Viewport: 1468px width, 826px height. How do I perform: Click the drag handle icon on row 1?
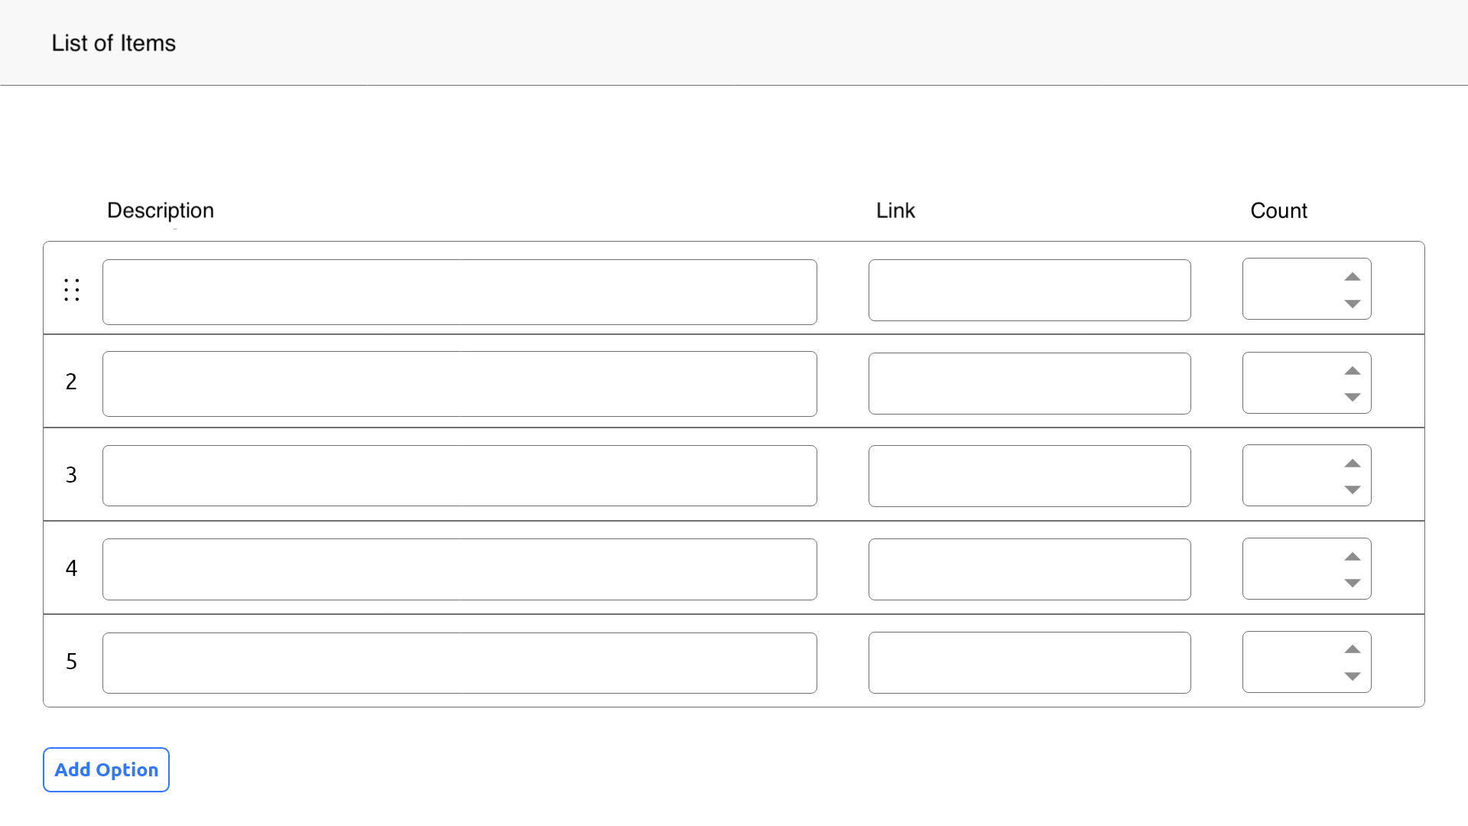72,291
